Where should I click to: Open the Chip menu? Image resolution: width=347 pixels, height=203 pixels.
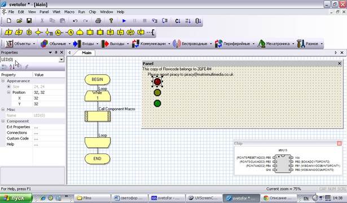(x=93, y=12)
